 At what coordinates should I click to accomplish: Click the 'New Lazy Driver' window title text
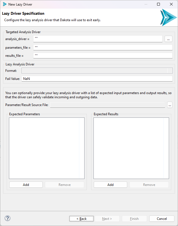point(20,4)
